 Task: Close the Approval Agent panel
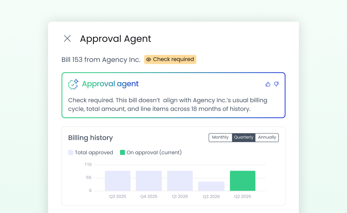click(x=67, y=38)
